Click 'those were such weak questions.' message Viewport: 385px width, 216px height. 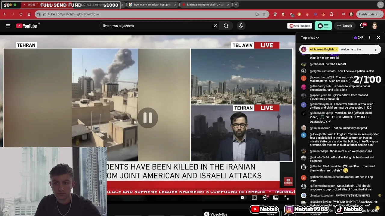point(351,151)
